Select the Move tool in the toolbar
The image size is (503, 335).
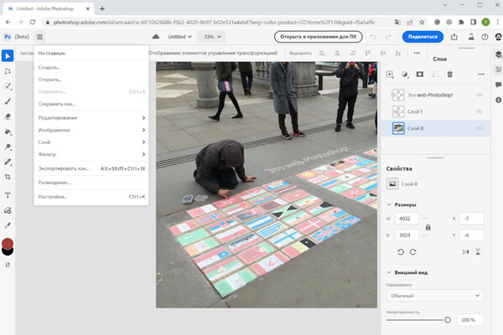tap(8, 55)
